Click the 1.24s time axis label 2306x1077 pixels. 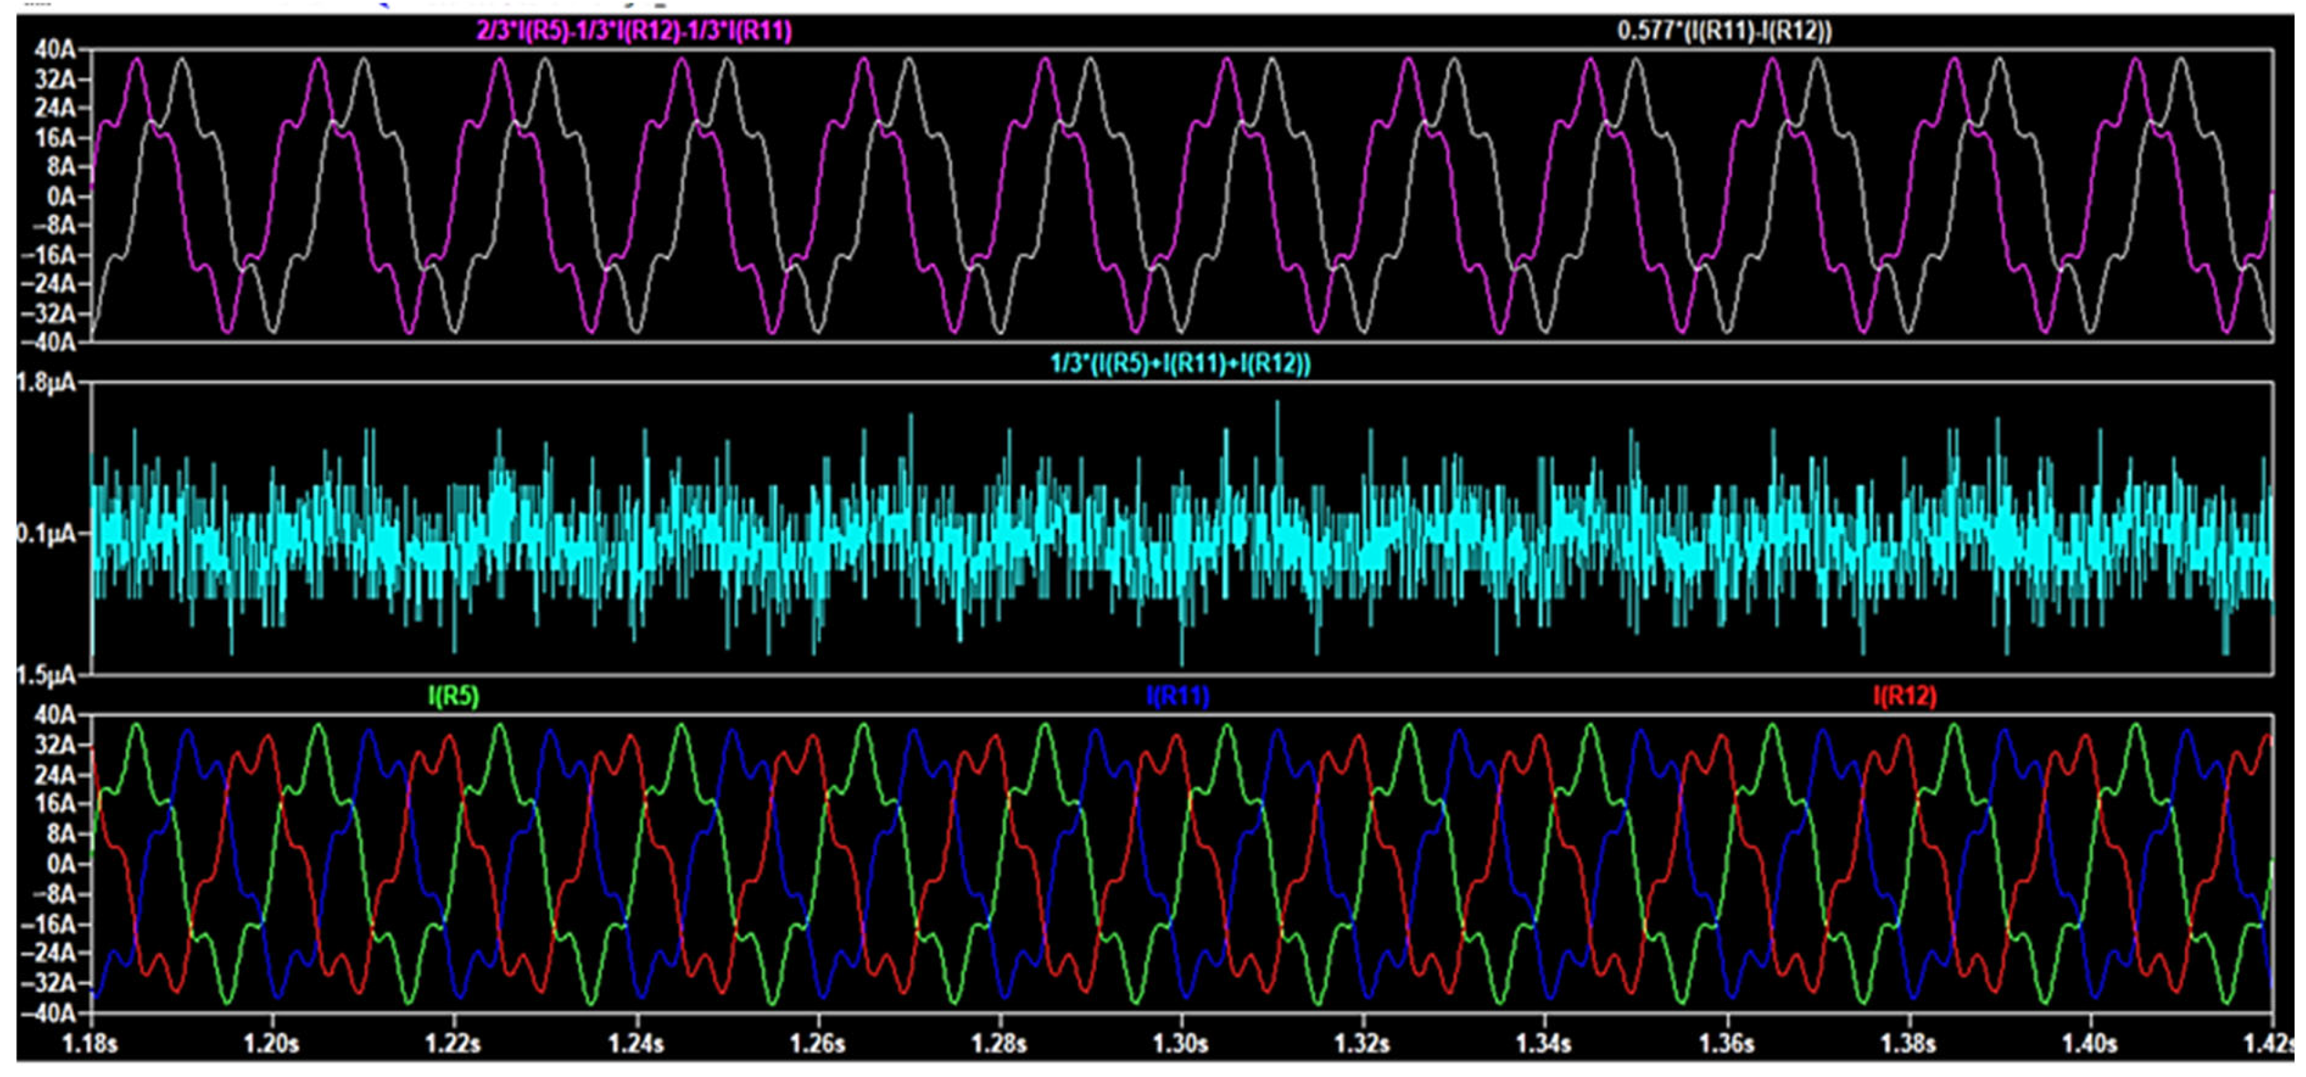[x=637, y=1044]
